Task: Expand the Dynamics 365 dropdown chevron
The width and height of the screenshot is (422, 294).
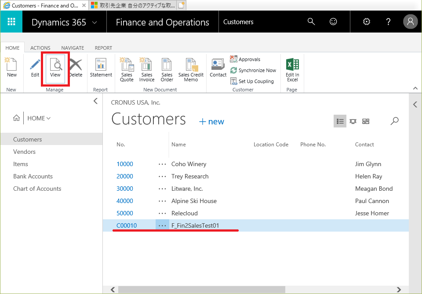Action: click(95, 22)
